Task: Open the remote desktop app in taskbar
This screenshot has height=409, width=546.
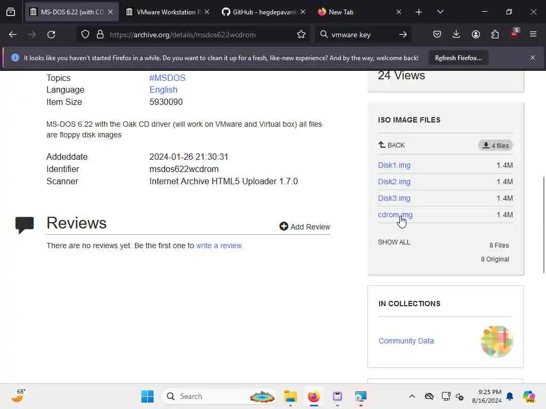Action: 361,396
